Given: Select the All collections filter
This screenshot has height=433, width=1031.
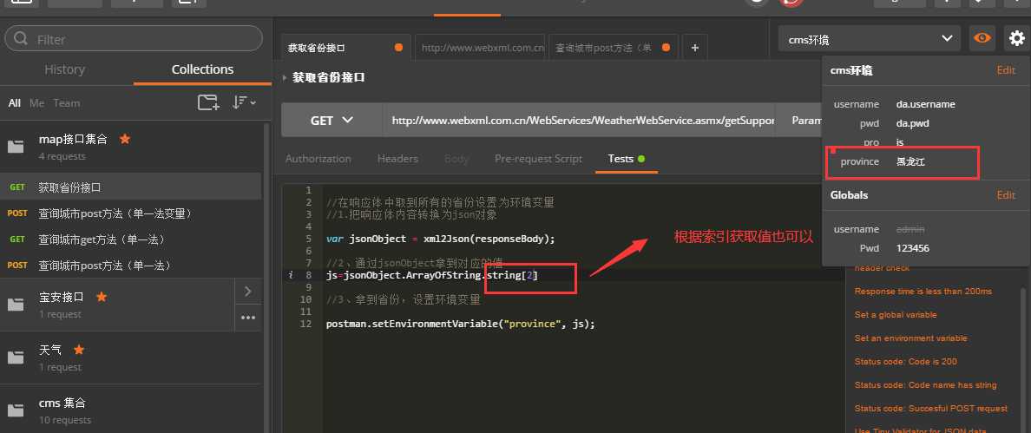Looking at the screenshot, I should click(x=15, y=103).
